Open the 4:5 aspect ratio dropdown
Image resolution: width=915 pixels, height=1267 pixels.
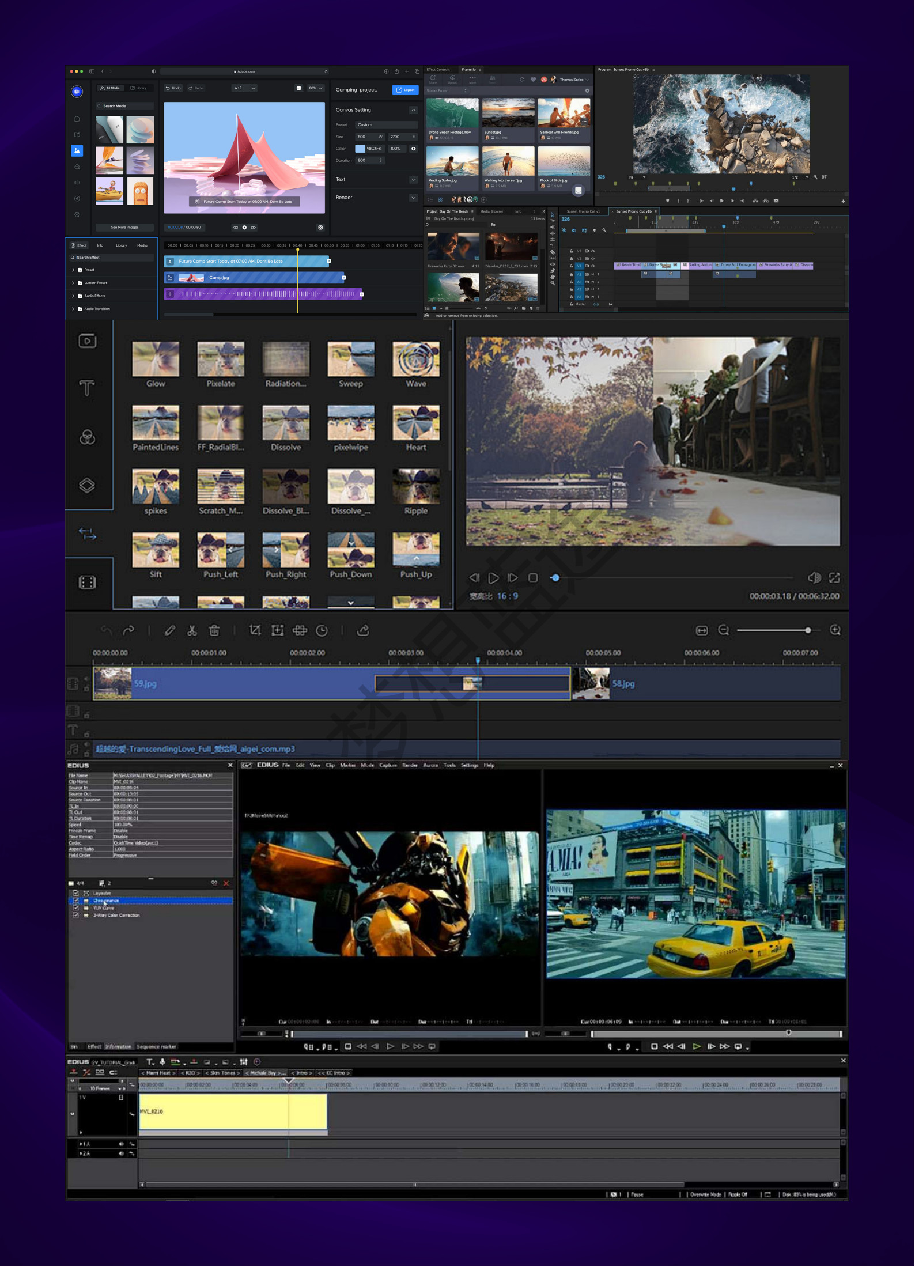click(245, 88)
